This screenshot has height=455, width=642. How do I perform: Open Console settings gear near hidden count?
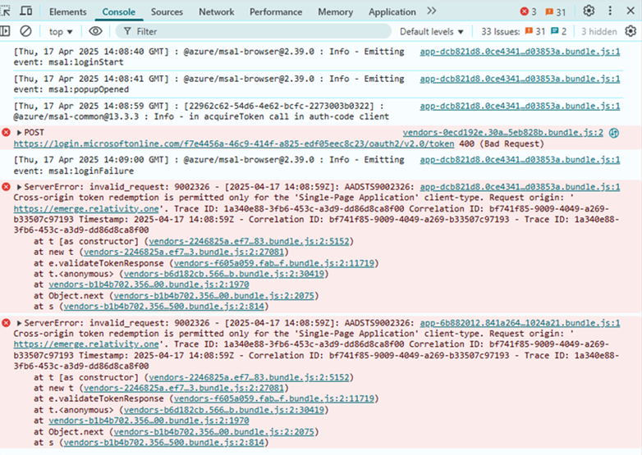631,31
